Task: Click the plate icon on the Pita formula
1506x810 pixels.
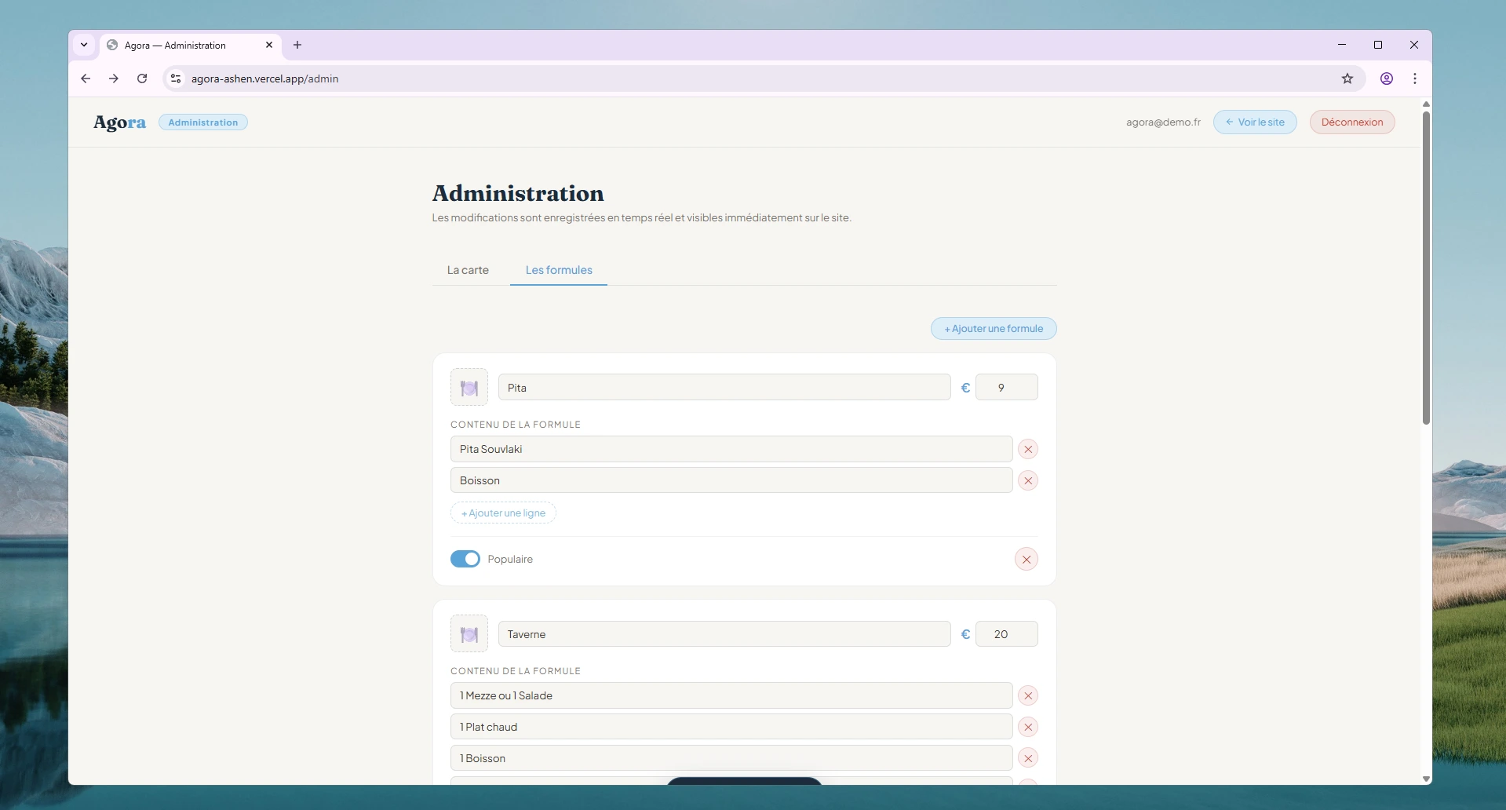Action: [469, 386]
